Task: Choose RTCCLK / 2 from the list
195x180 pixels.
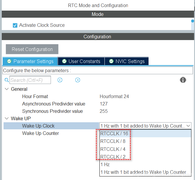Action: tap(145, 157)
